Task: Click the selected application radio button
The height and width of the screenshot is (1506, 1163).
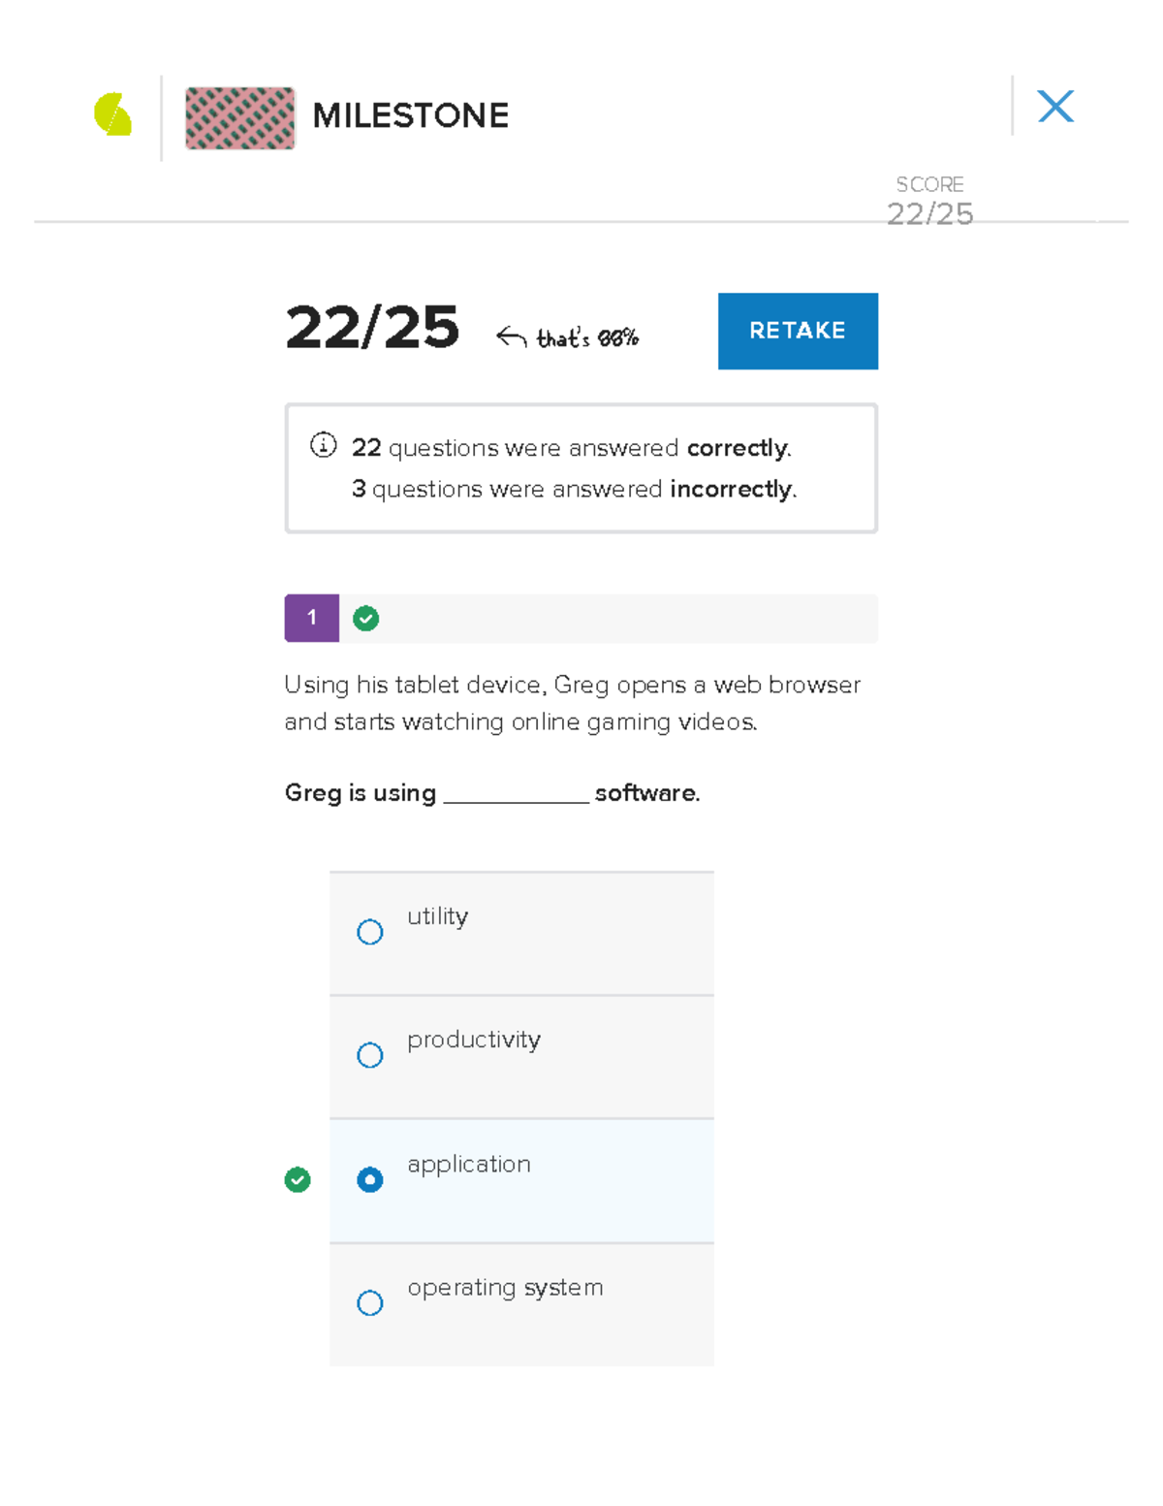Action: point(369,1180)
